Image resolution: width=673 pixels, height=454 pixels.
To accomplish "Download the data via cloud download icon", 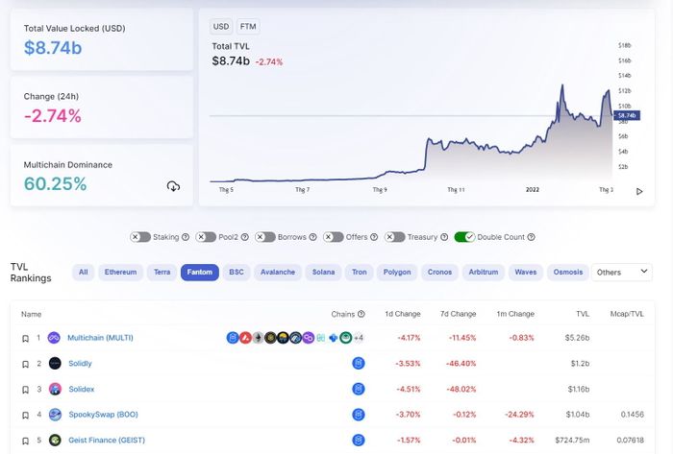I will pyautogui.click(x=173, y=186).
